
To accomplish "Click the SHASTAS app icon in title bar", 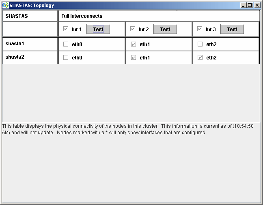I will click(x=5, y=5).
